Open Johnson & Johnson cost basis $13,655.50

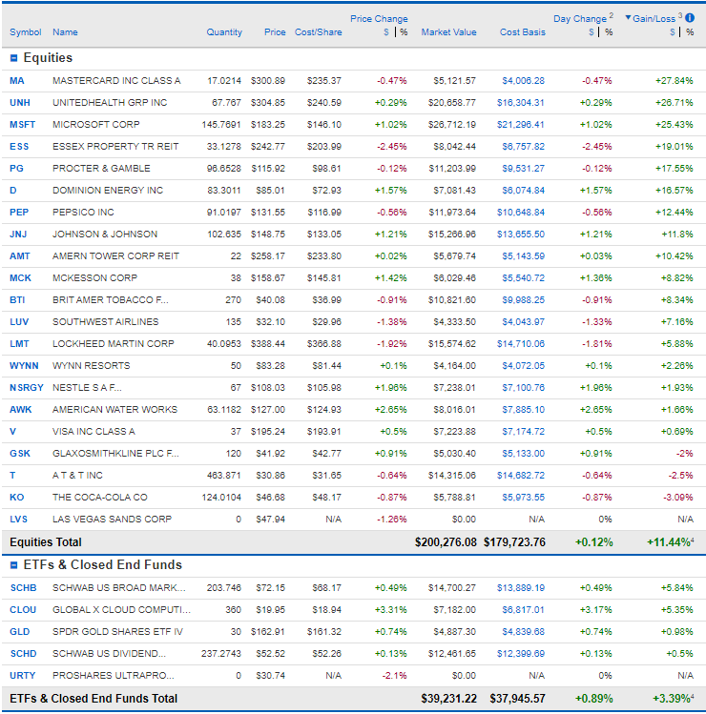point(521,235)
